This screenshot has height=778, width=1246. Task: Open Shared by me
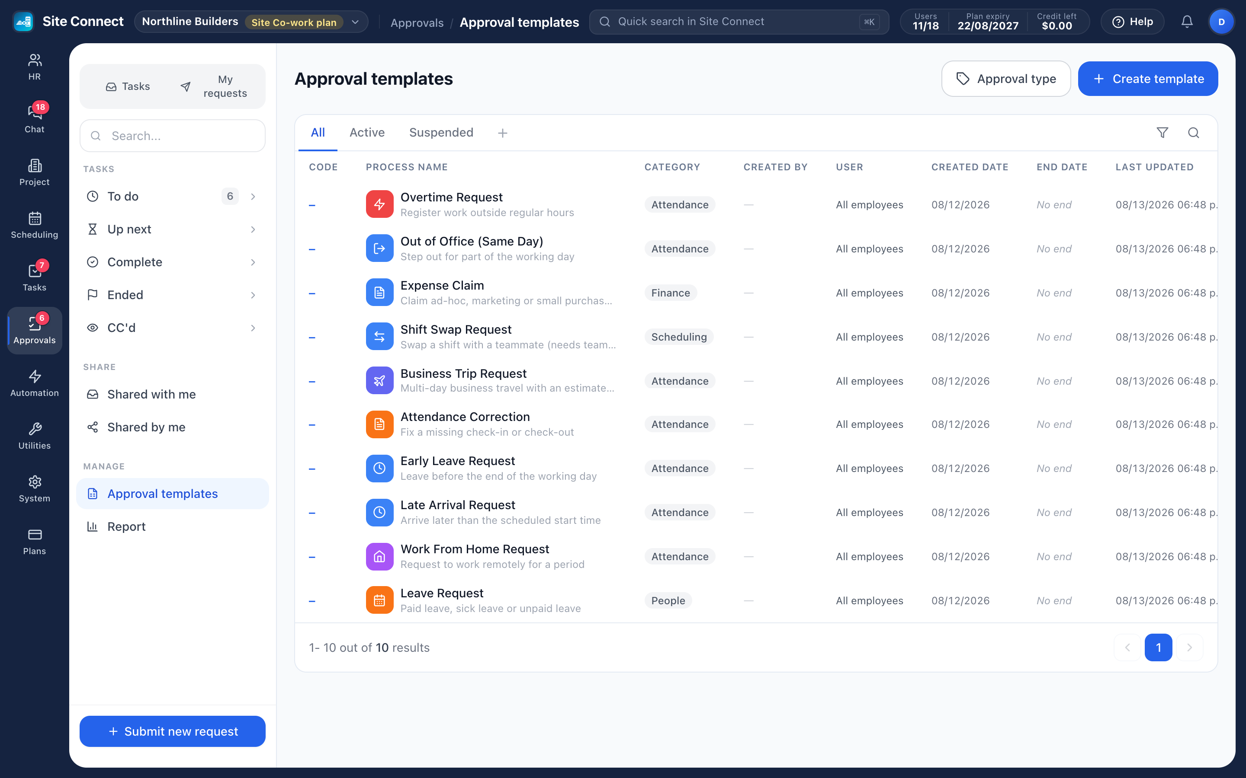(173, 427)
